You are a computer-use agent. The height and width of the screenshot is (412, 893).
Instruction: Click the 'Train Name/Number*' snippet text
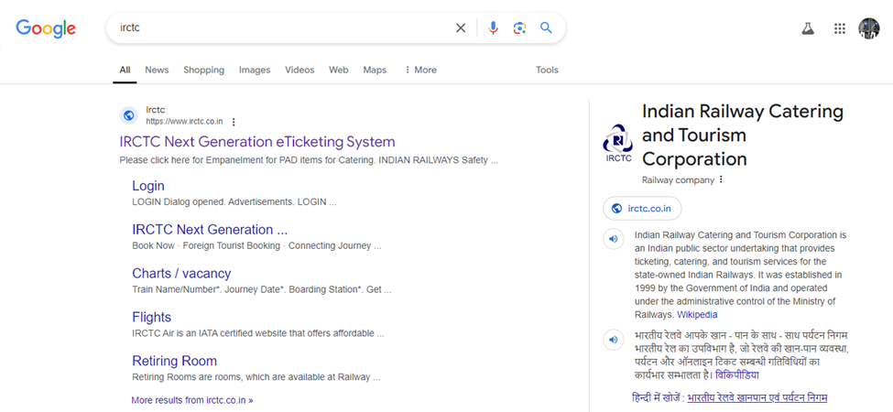[261, 289]
